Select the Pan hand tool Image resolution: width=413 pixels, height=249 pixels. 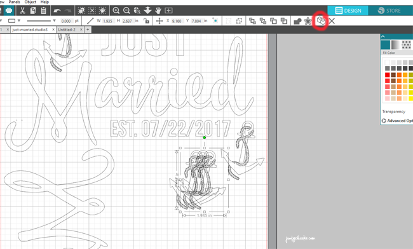[x=158, y=11]
